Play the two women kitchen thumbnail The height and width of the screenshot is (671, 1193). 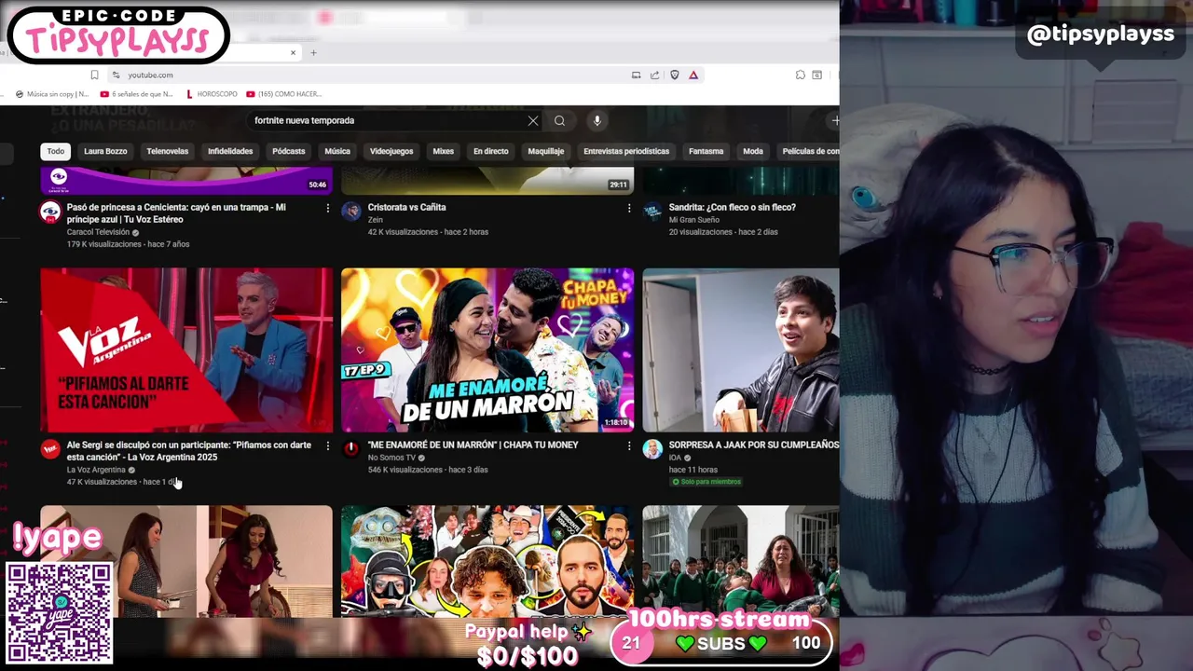186,561
